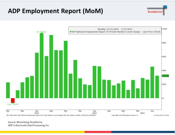Click the 2021 year label on x-axis
The height and width of the screenshot is (135, 175).
pos(37,113)
